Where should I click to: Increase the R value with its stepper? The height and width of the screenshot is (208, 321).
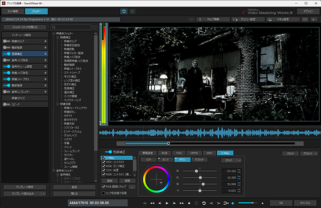pos(239,170)
